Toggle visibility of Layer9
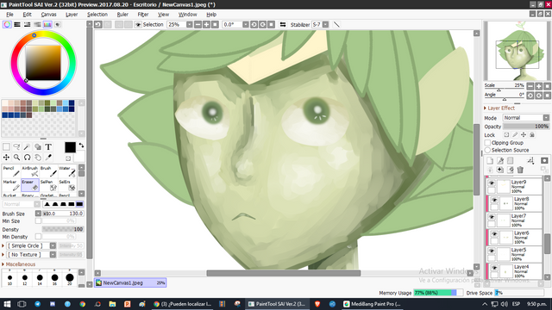 492,183
